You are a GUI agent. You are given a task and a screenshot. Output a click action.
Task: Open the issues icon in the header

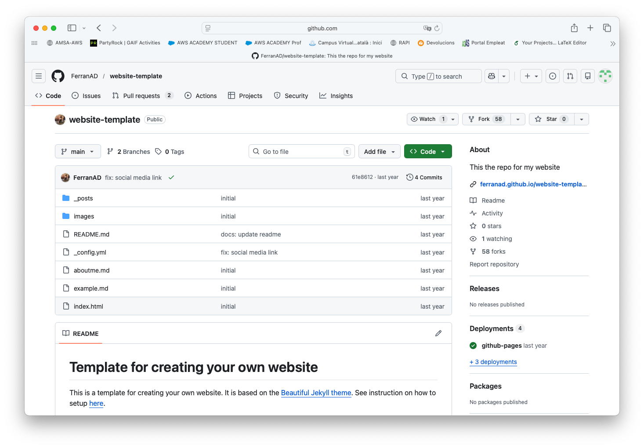point(552,76)
